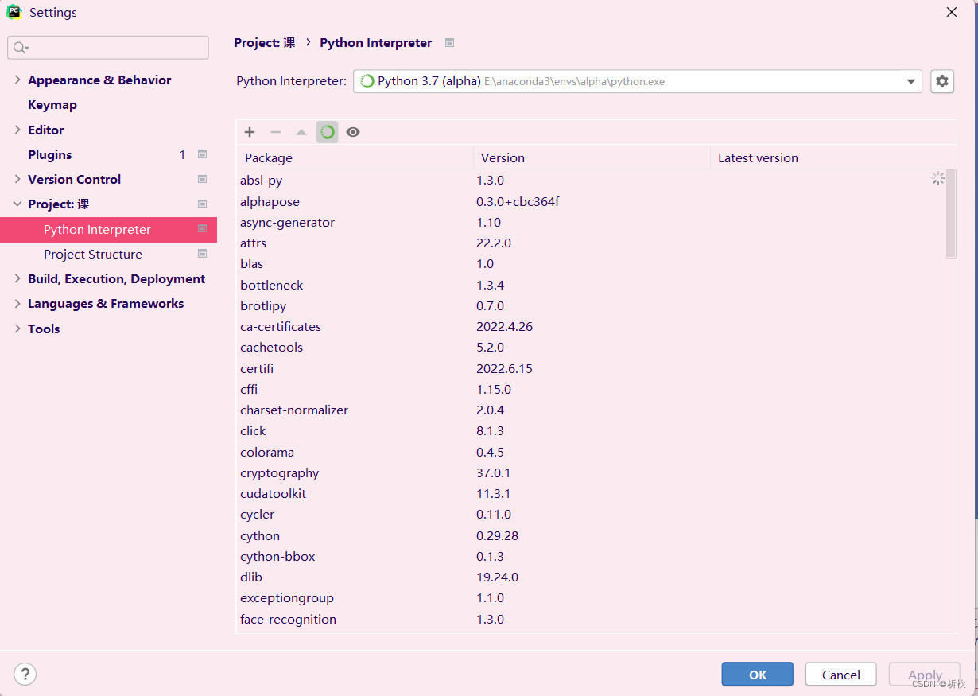This screenshot has width=978, height=696.
Task: Toggle the Use Conda package manager button
Action: tap(327, 132)
